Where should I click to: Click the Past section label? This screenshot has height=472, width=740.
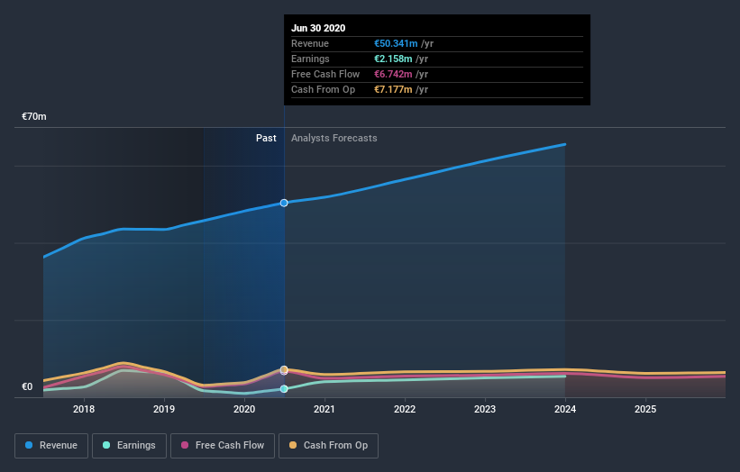[266, 138]
